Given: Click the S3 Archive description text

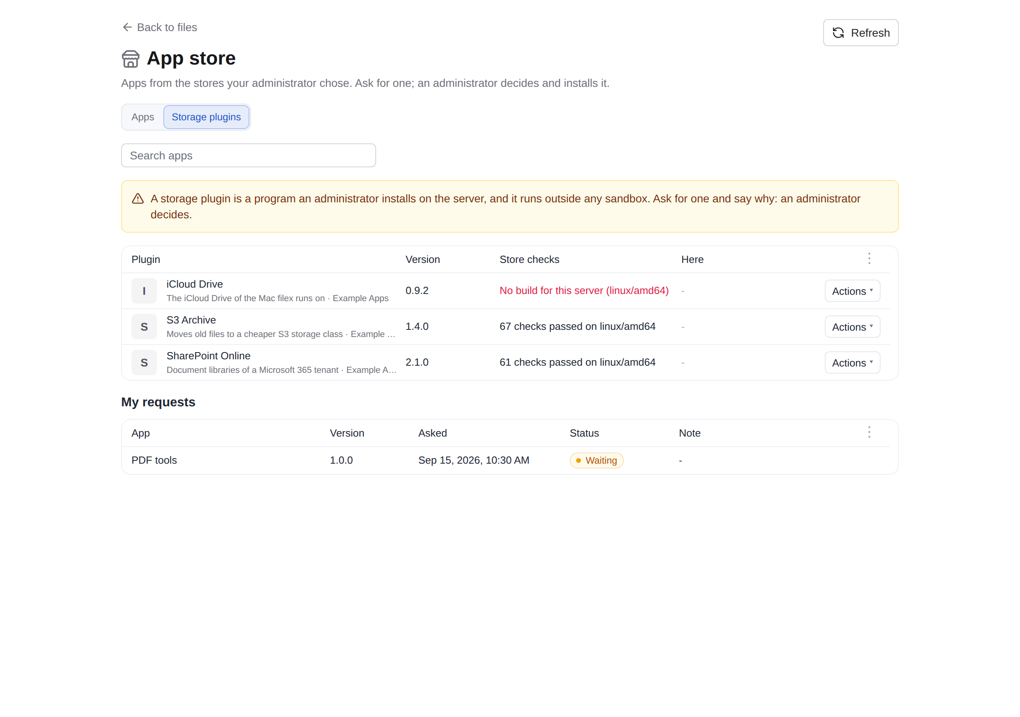Looking at the screenshot, I should point(281,334).
